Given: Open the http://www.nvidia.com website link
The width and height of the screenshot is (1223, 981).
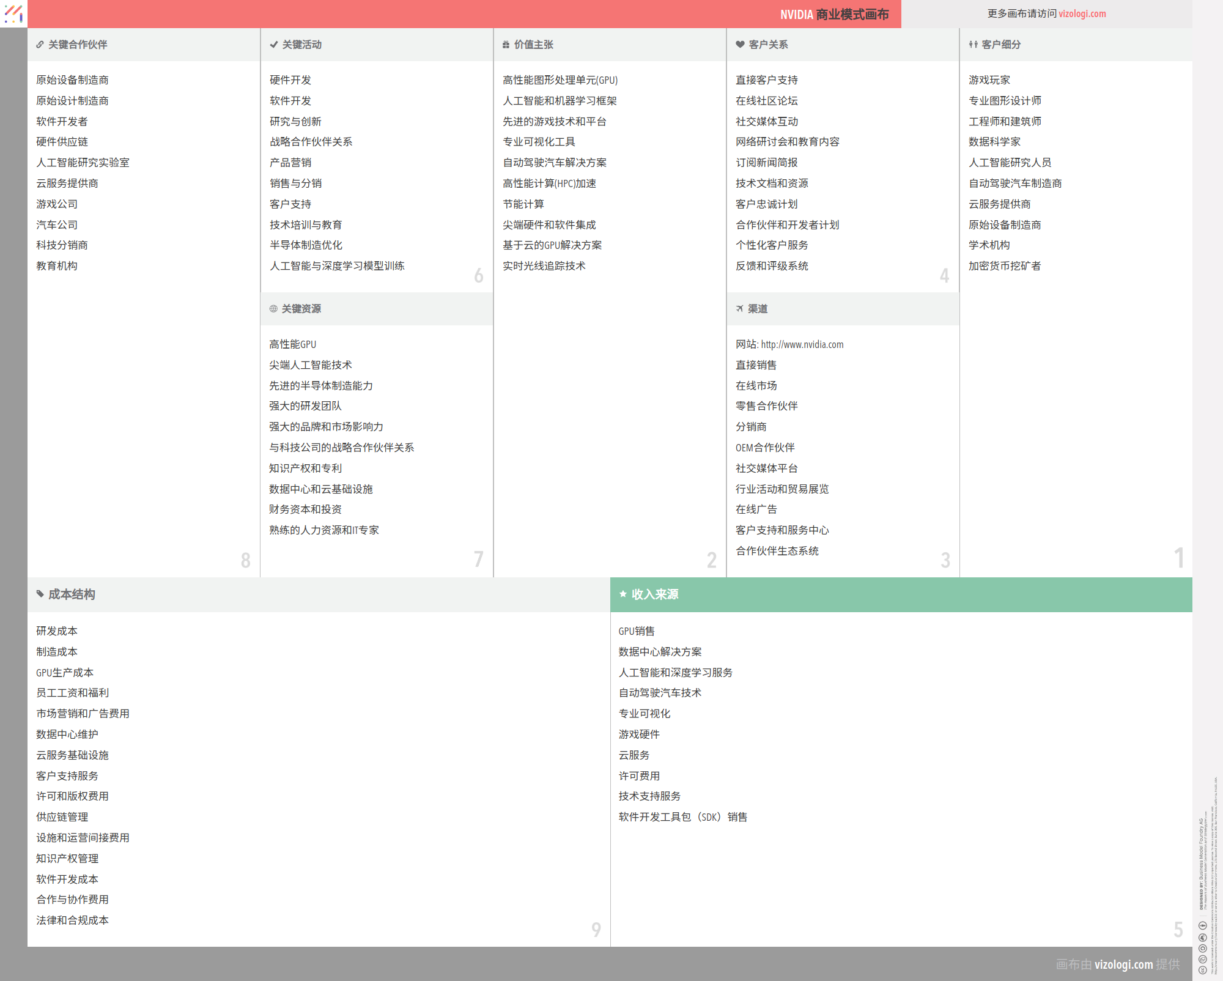Looking at the screenshot, I should [802, 344].
